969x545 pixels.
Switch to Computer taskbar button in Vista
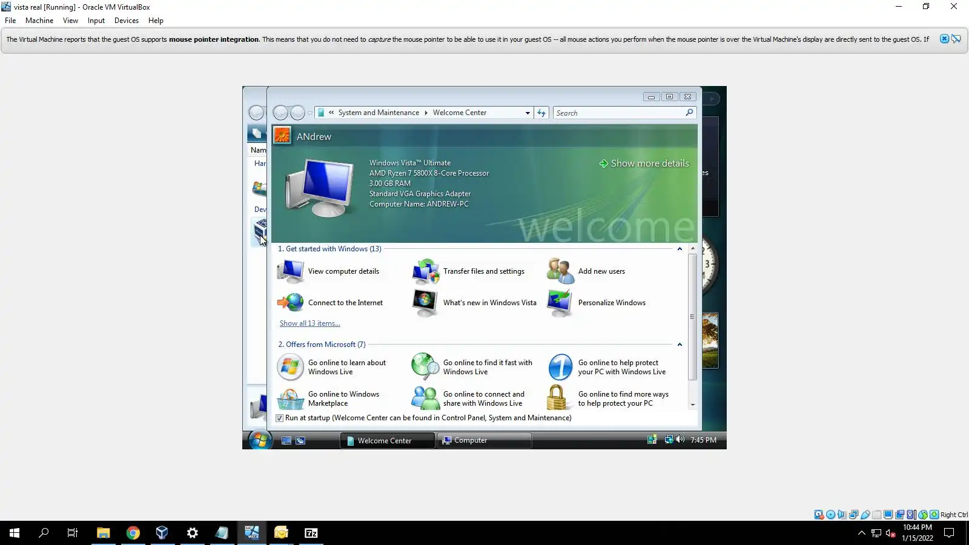(x=484, y=440)
